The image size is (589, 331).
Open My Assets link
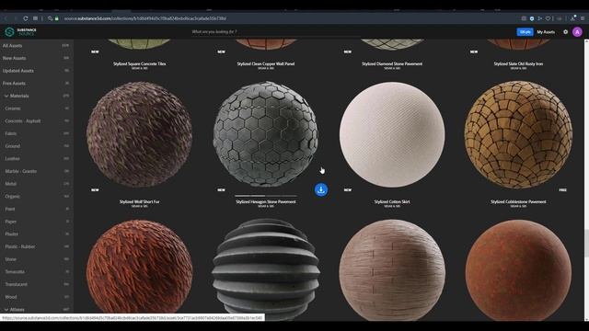pos(546,32)
